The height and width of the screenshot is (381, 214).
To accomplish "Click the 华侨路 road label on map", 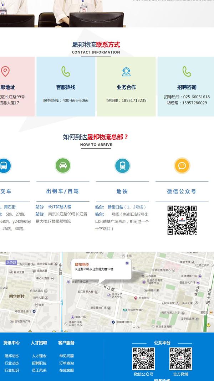I will 11,263.
